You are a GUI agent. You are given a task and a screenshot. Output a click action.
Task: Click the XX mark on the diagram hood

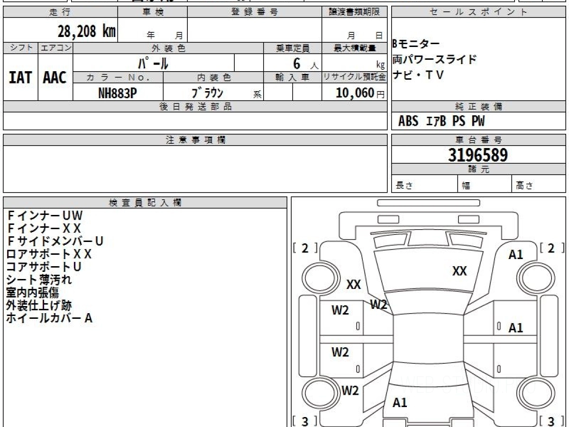pyautogui.click(x=459, y=271)
